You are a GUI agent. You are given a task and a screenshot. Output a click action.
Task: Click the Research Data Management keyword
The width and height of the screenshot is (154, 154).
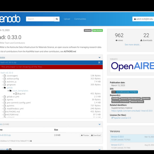pos(131,99)
